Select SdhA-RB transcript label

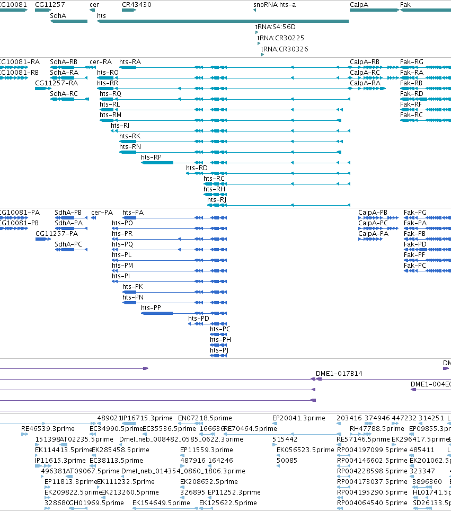pos(64,62)
